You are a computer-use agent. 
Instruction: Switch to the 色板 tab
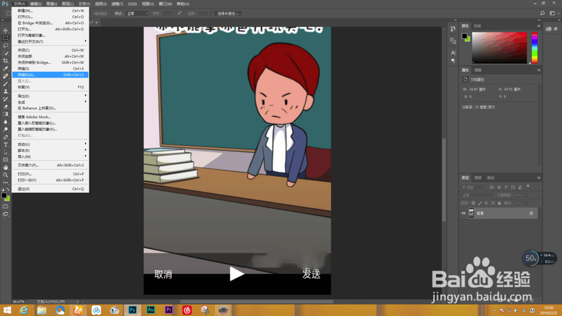[477, 26]
